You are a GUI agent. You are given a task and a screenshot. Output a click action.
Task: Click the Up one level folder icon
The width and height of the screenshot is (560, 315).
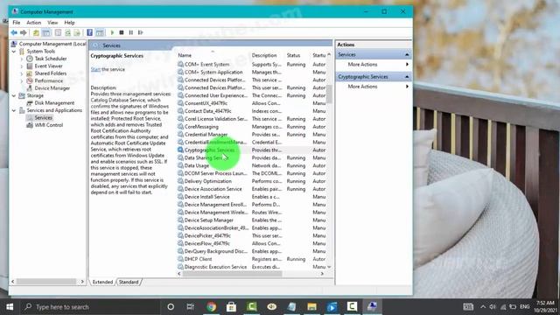tap(36, 33)
